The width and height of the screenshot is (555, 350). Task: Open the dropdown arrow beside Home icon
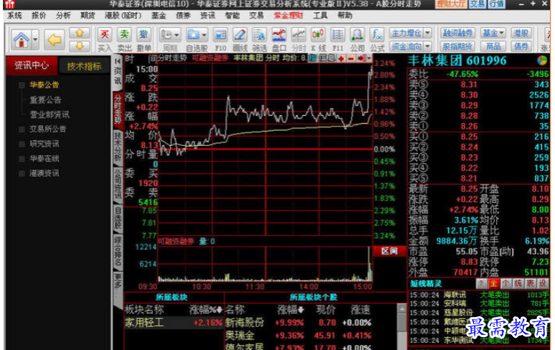coord(35,39)
